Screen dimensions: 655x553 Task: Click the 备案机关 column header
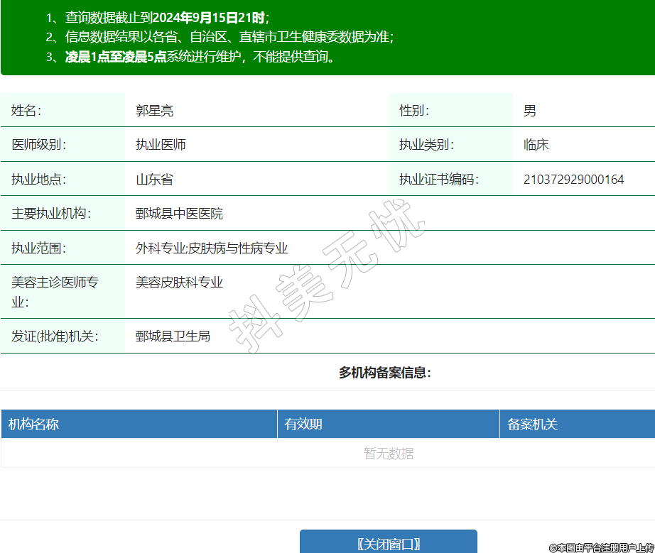532,425
